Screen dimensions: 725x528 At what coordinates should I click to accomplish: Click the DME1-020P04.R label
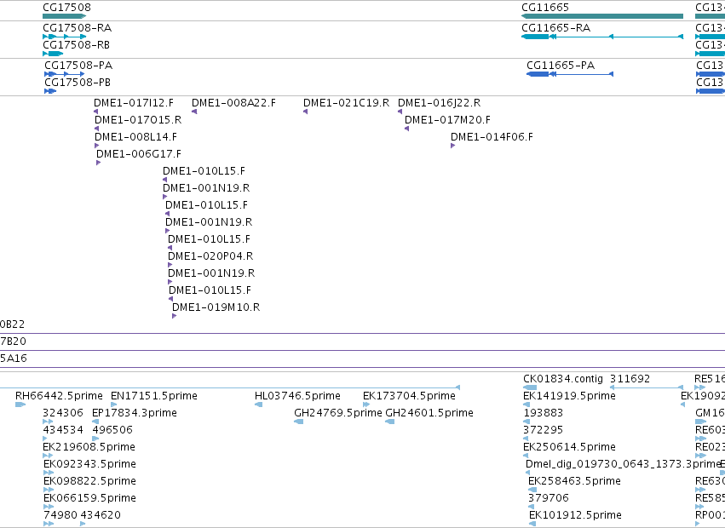[210, 256]
